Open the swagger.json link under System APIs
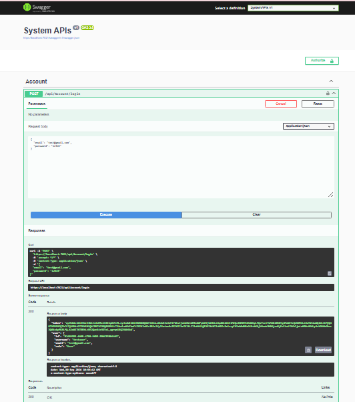 point(51,38)
